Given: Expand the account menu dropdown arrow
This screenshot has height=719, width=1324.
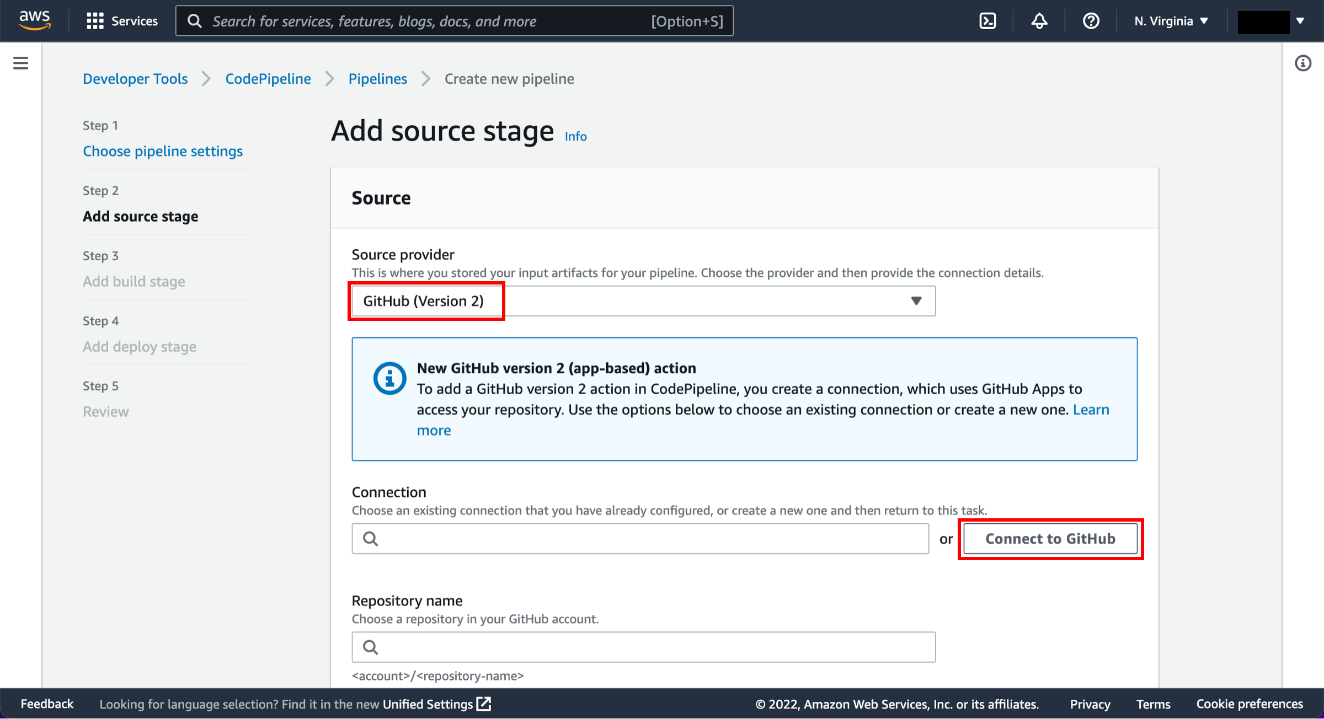Looking at the screenshot, I should [x=1300, y=21].
